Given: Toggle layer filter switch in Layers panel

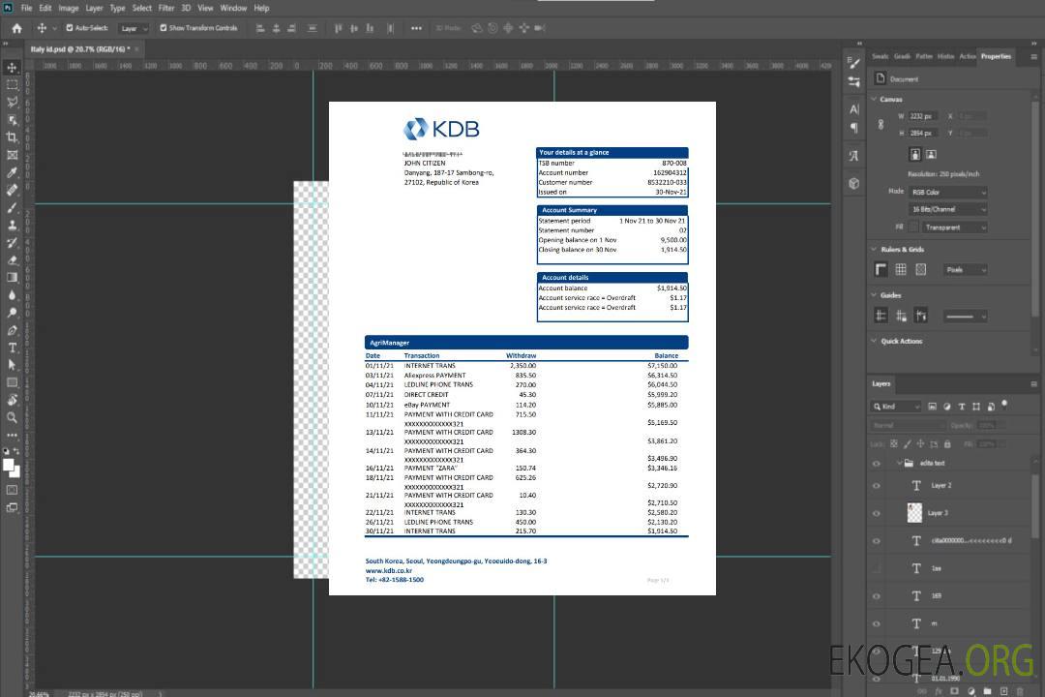Looking at the screenshot, I should pyautogui.click(x=1004, y=405).
